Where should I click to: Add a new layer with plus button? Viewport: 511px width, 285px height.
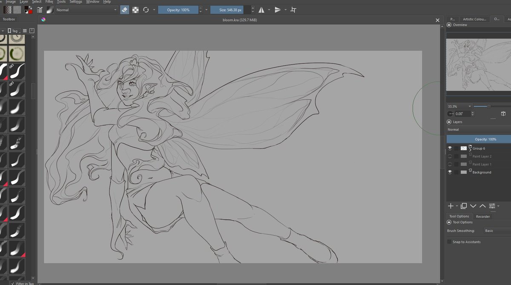[451, 206]
